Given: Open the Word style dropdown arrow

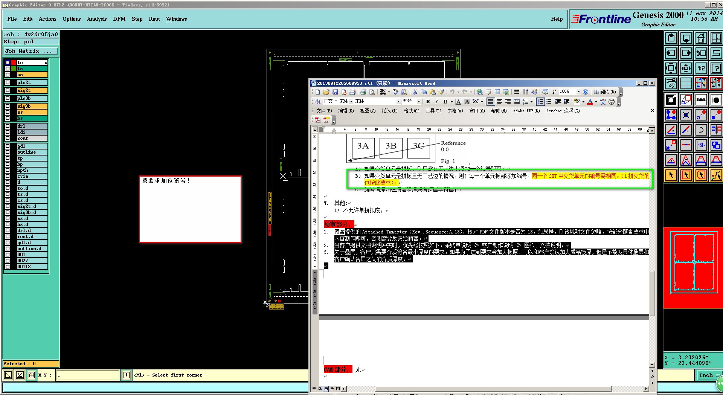Looking at the screenshot, I should point(351,102).
